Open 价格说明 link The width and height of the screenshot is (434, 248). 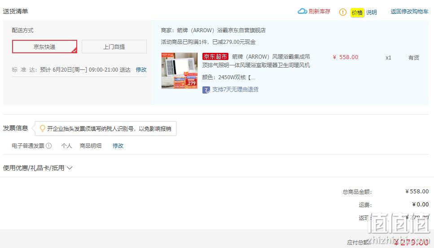tap(364, 13)
